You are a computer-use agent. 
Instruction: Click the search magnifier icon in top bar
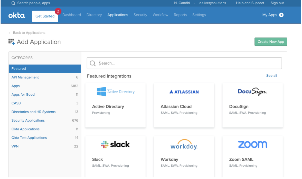pos(13,3)
